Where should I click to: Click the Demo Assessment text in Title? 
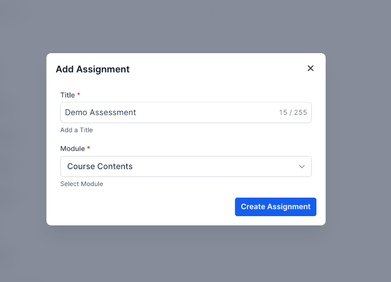pos(101,113)
